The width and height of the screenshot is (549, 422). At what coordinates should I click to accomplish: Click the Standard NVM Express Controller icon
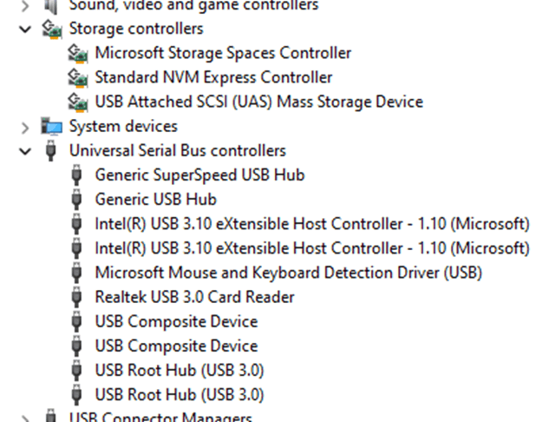click(x=79, y=77)
